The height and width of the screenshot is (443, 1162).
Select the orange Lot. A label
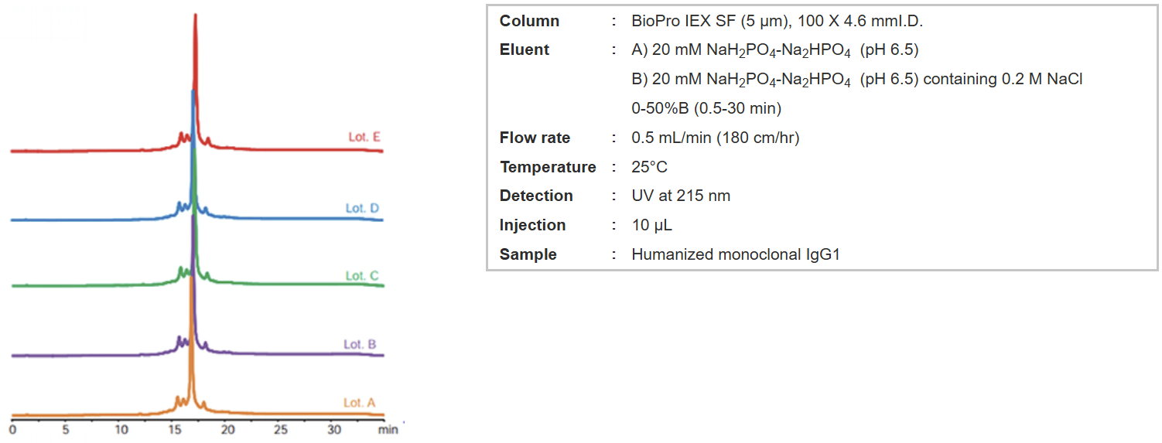[359, 403]
